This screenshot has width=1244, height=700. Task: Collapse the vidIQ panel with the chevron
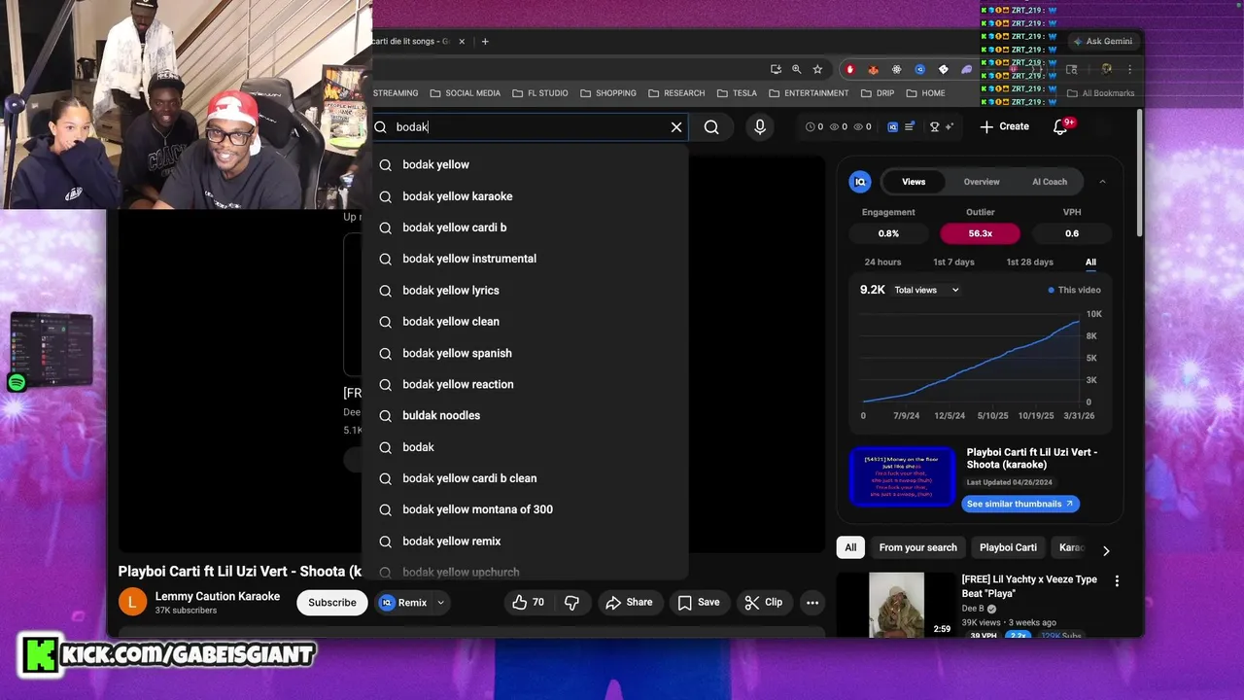click(x=1102, y=182)
